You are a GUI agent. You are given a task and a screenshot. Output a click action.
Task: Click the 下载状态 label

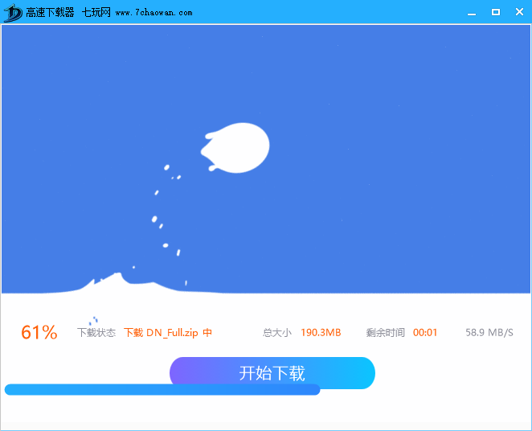(96, 333)
